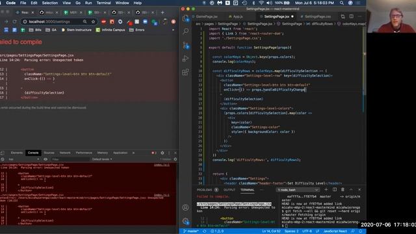Show hidden bookmarks chevron
The width and height of the screenshot is (416, 234).
(174, 30)
